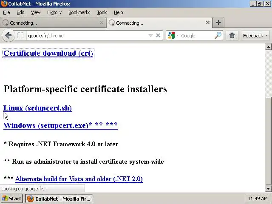This screenshot has height=204, width=272.
Task: Close the active second Connecting tab
Action: (208, 23)
